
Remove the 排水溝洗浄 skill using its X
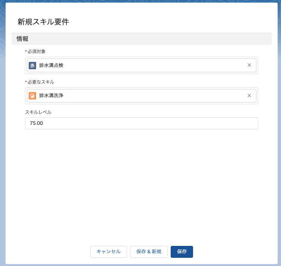coord(249,96)
